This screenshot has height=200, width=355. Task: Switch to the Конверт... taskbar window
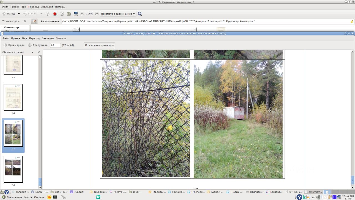(x=274, y=192)
